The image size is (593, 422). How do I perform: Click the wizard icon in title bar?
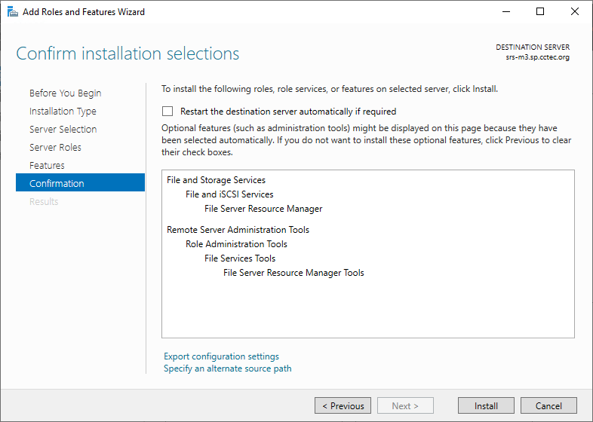(12, 12)
